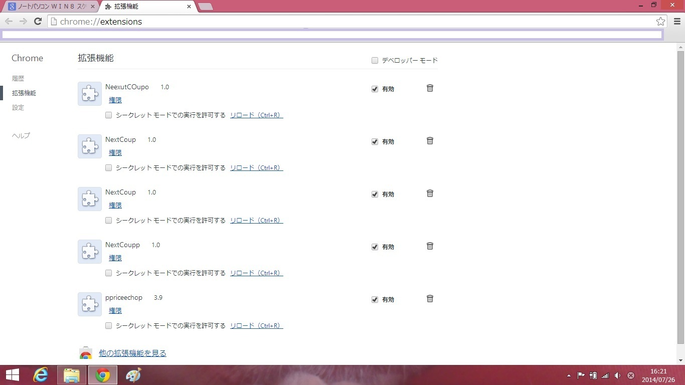Screen dimensions: 685x385
Task: Click the ppriceechop puzzle piece icon
Action: (90, 304)
